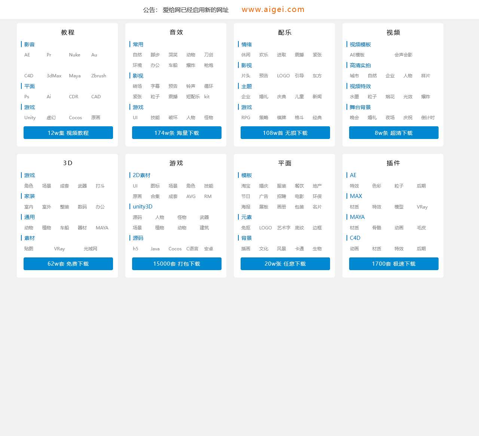This screenshot has width=479, height=436.
Task: Open the 艺术字 element link
Action: [284, 228]
